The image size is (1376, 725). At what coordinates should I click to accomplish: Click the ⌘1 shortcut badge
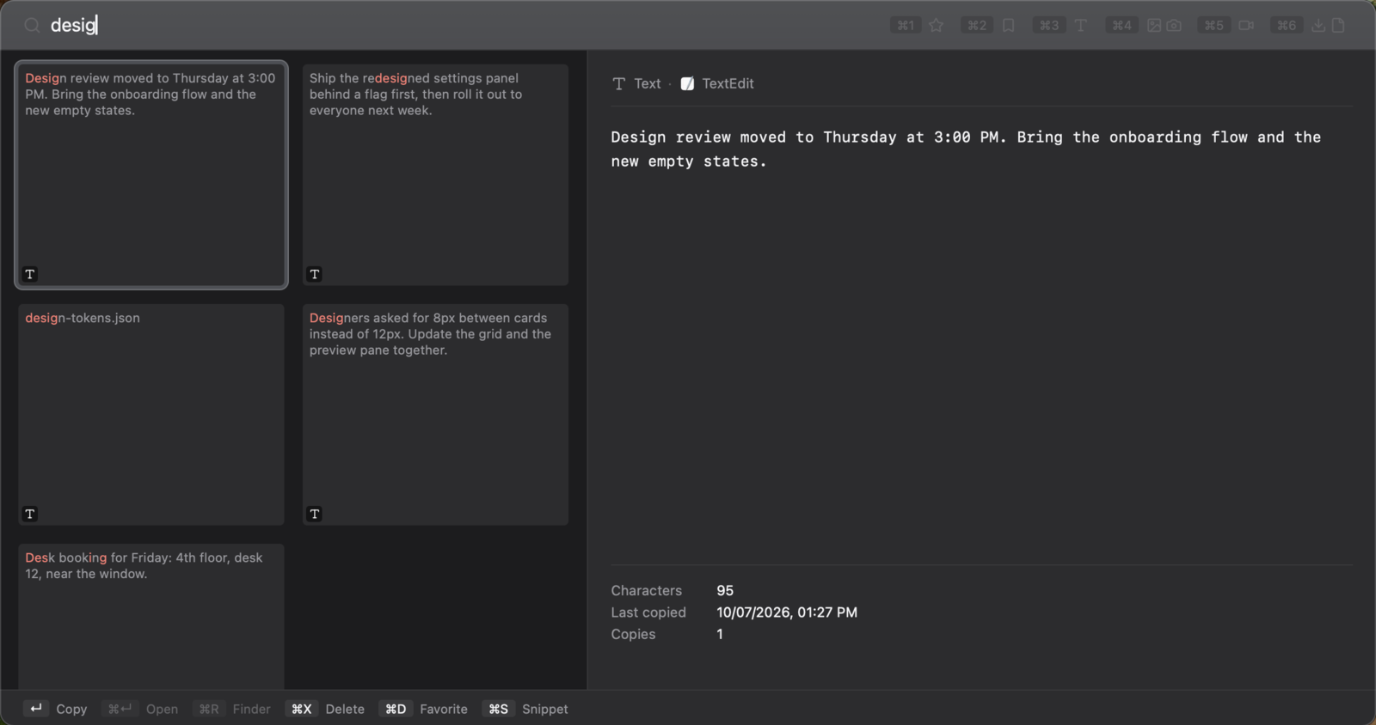[x=906, y=26]
